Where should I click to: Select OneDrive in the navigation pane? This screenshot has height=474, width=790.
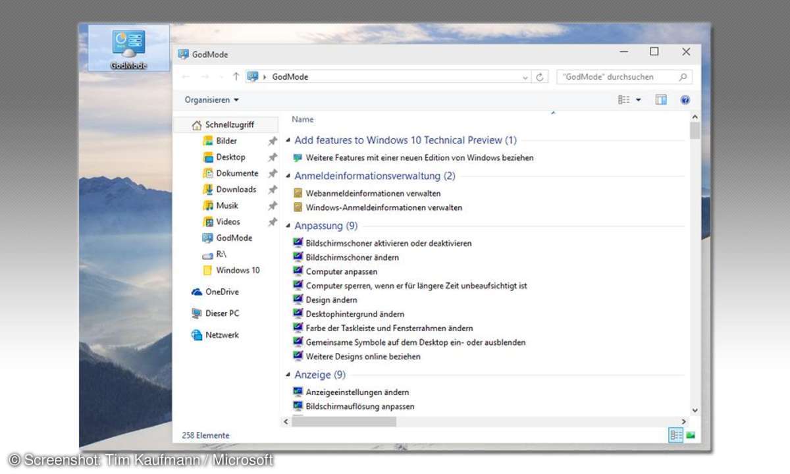click(222, 292)
